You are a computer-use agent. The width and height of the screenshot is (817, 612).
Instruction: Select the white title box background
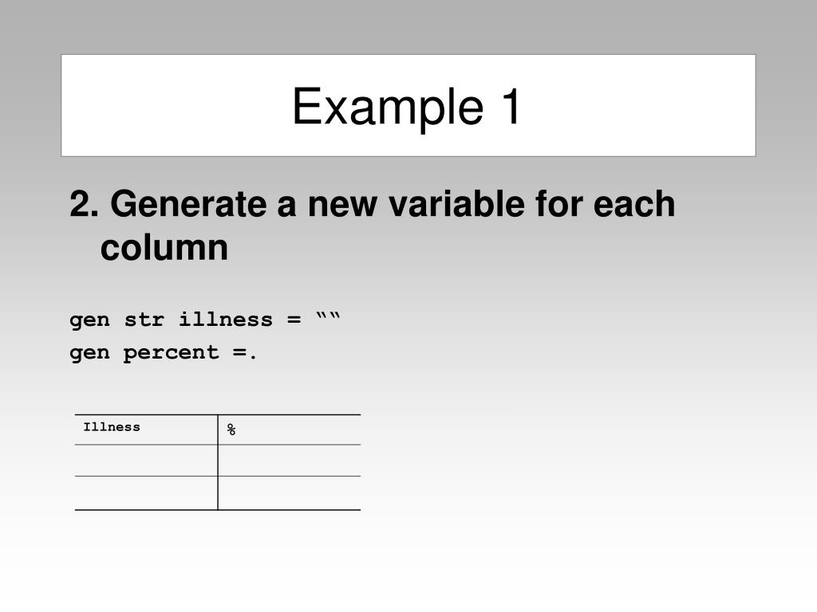pos(408,106)
